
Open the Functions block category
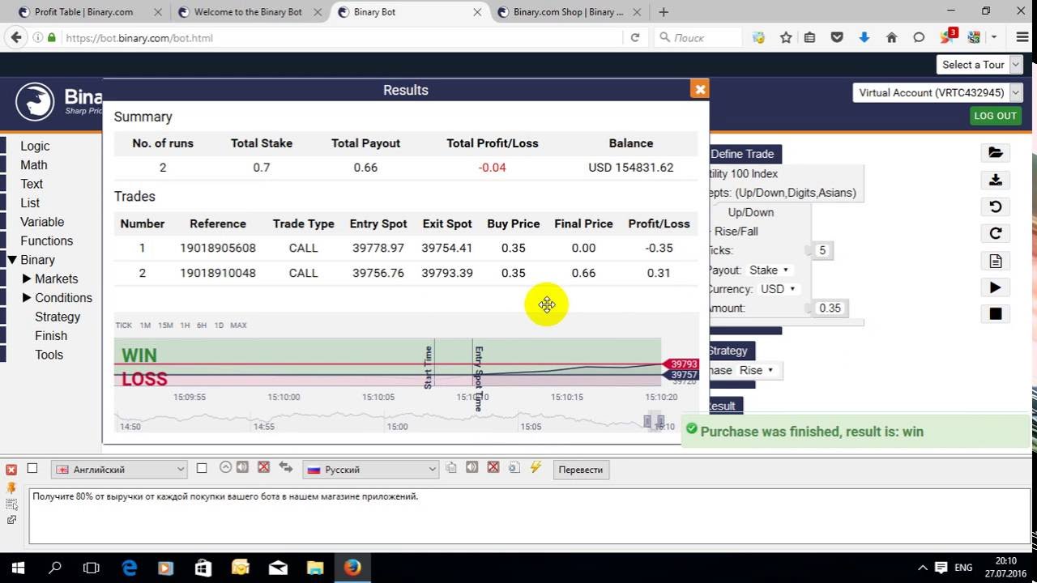coord(46,240)
